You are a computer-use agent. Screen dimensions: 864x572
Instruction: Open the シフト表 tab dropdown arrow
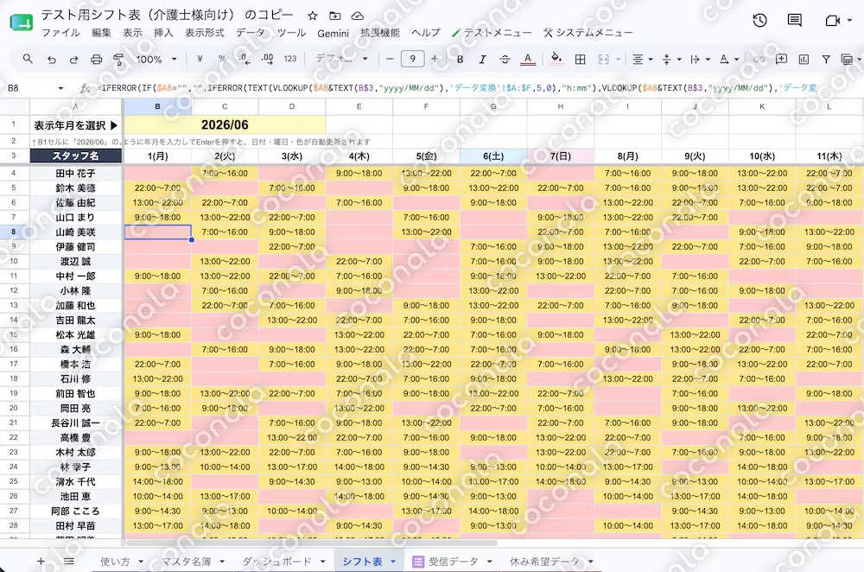(393, 562)
